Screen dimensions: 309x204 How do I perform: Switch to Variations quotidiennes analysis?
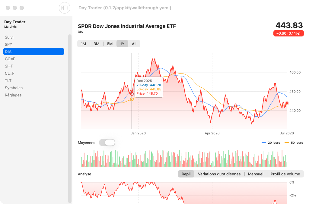tap(219, 174)
